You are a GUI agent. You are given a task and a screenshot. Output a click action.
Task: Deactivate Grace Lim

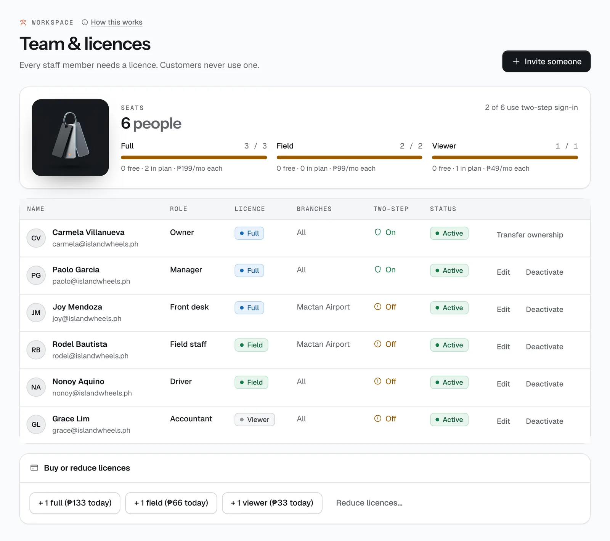pos(544,421)
